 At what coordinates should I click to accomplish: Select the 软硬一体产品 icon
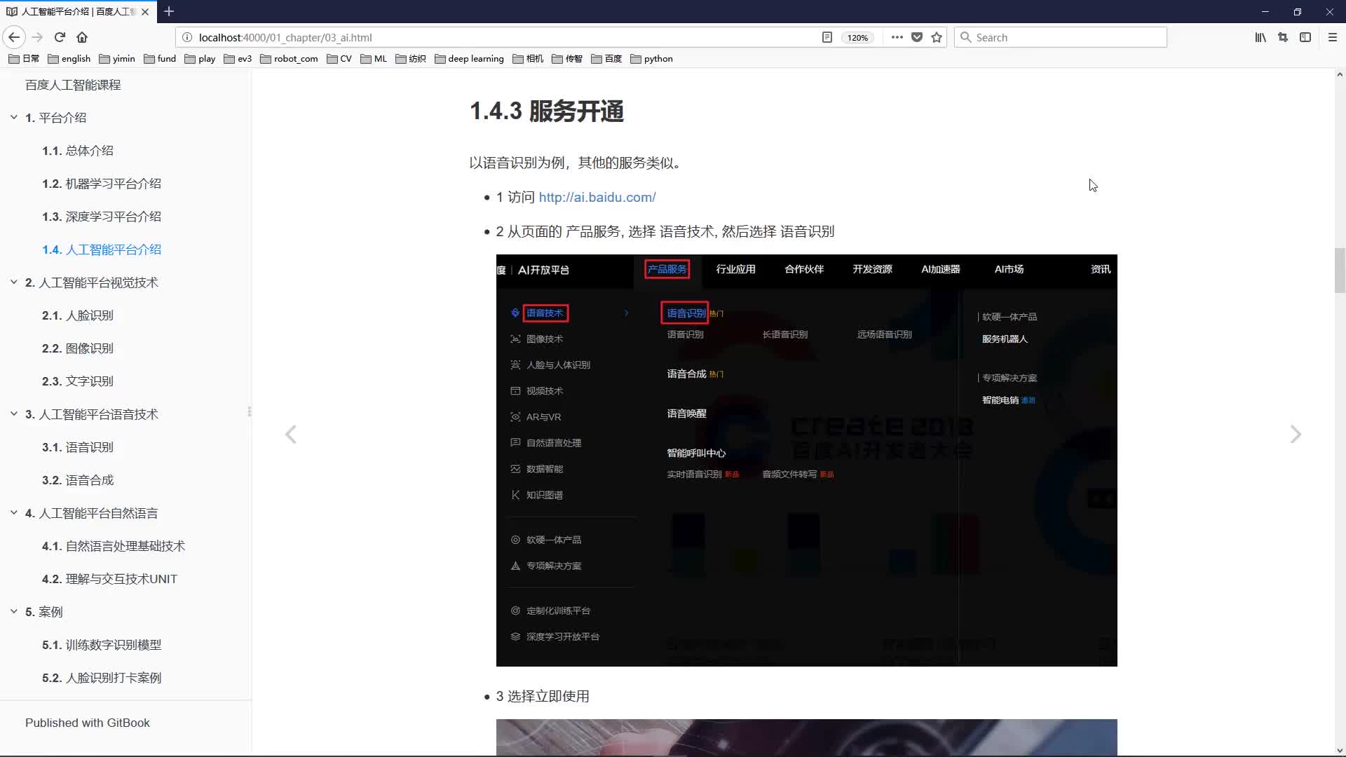pos(515,540)
